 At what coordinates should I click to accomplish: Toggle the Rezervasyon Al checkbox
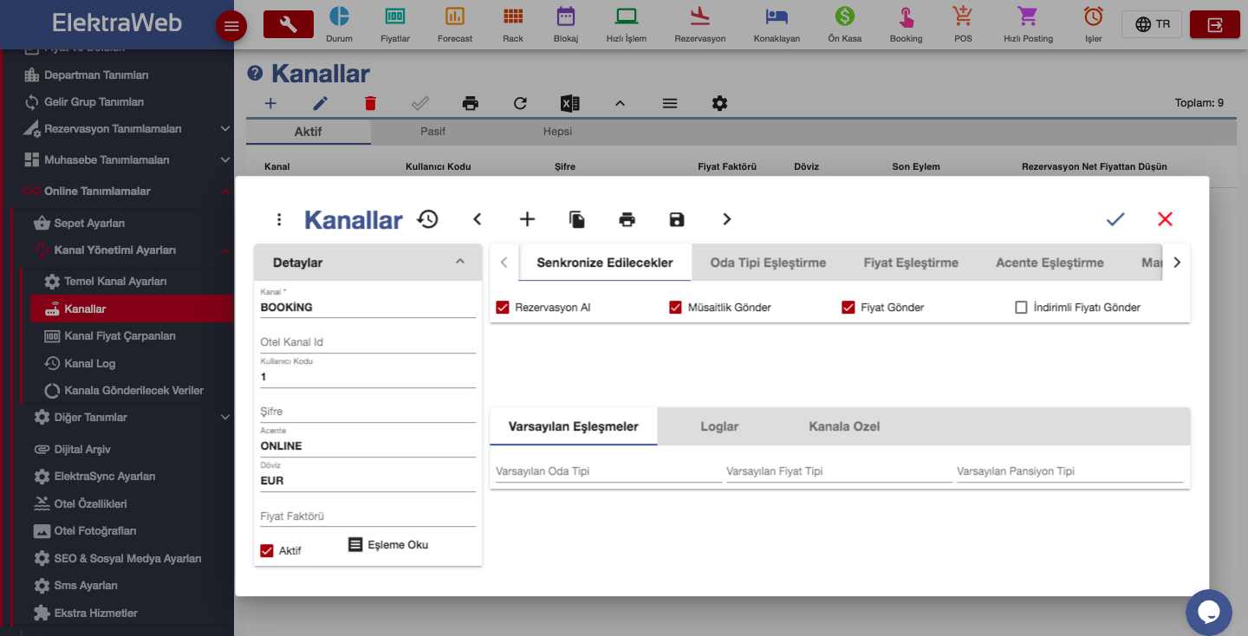tap(503, 307)
